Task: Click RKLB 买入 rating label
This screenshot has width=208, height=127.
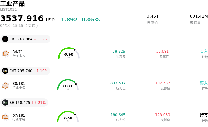Action: coord(204,51)
